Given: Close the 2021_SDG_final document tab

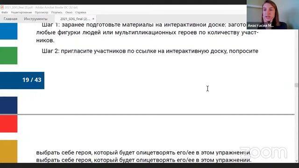Looking at the screenshot, I should click(x=93, y=19).
